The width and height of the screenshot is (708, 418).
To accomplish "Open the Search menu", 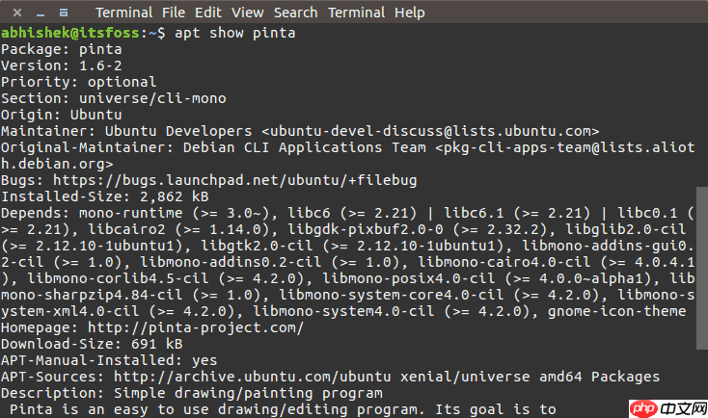I will point(295,13).
